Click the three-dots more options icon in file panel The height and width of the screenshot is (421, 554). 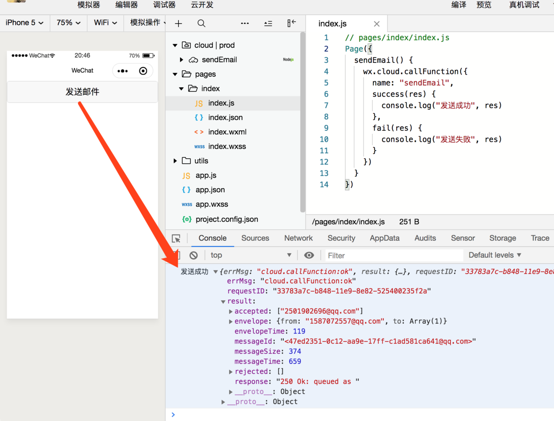click(245, 24)
